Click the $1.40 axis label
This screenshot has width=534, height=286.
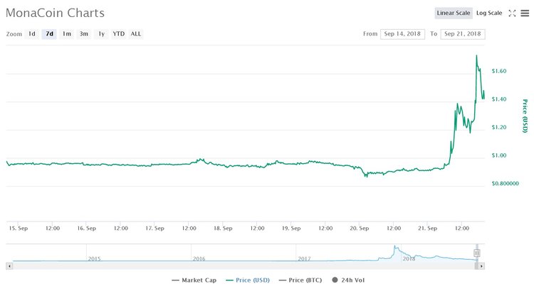tap(499, 99)
